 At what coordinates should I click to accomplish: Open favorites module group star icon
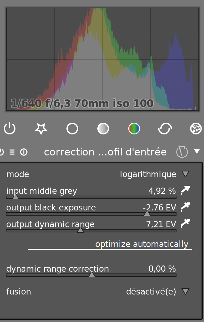click(41, 129)
